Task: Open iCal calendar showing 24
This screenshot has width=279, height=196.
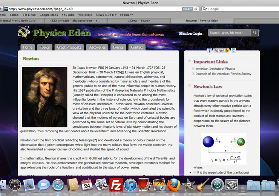Action: pyautogui.click(x=87, y=185)
